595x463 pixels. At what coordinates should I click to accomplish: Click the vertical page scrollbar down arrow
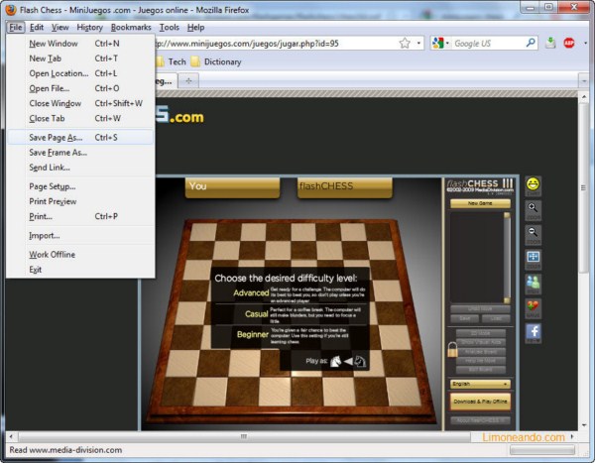tap(584, 425)
